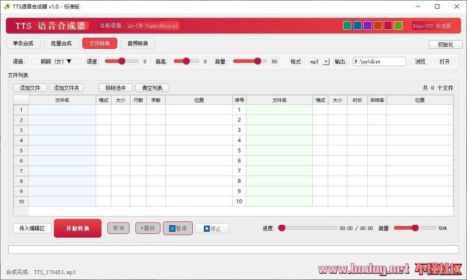This screenshot has width=467, height=280.
Task: Click the playback 音量 slider handle at 50%
Action: coord(415,228)
